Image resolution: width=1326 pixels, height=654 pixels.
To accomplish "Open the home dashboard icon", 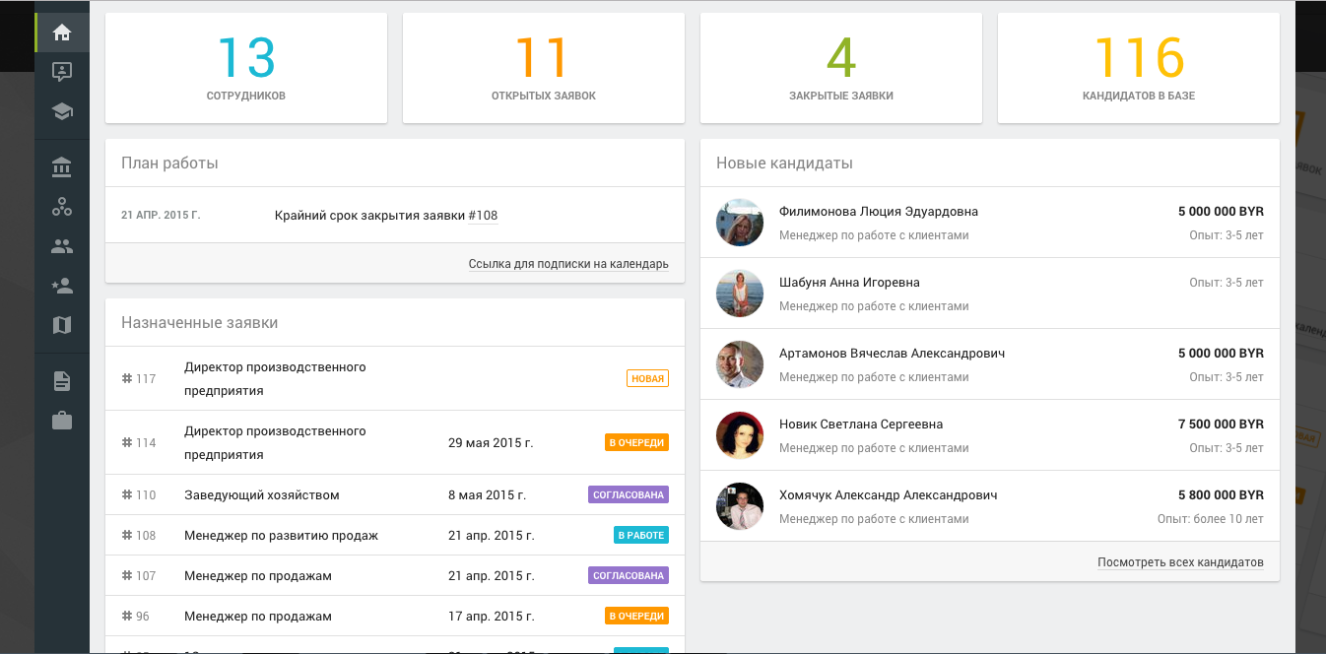I will 62,33.
